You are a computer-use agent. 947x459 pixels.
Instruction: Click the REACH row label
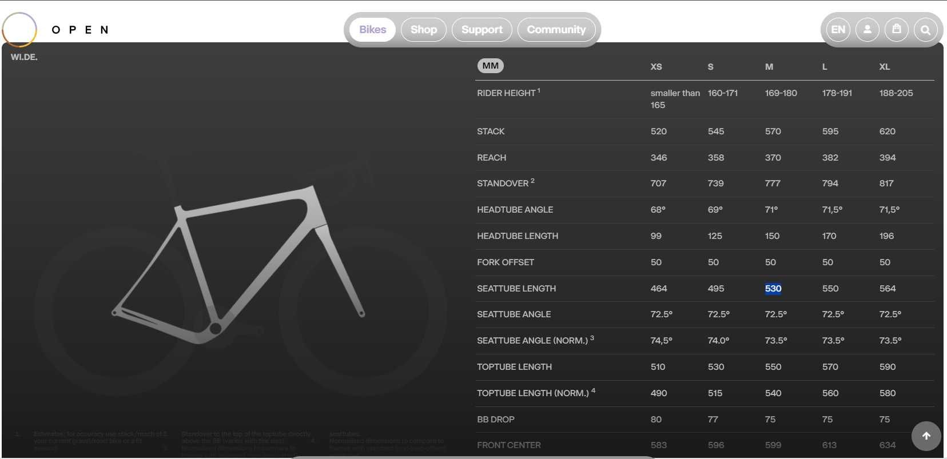492,158
